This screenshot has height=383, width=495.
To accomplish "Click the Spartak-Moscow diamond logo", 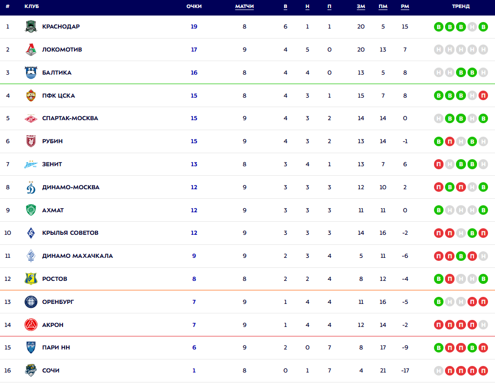I will (31, 119).
